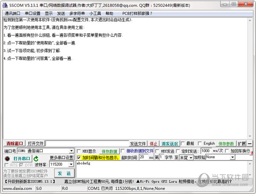Screen dimensions: 256x194
Task: Click the 清除窗口 button
Action: pos(14,144)
